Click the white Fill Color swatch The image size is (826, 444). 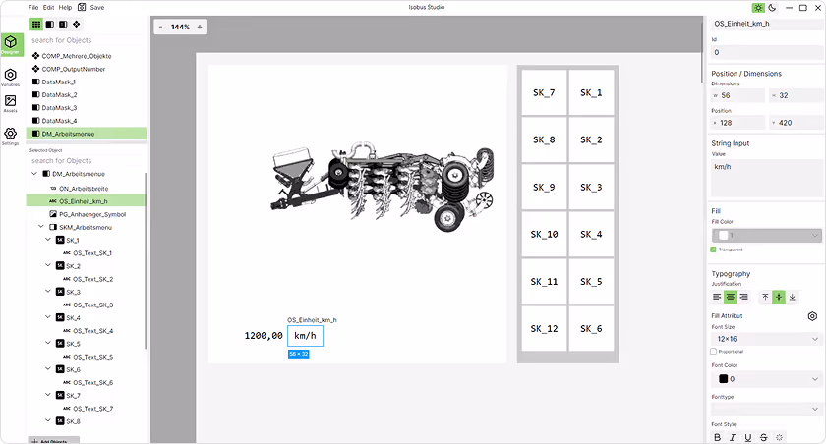coord(724,235)
